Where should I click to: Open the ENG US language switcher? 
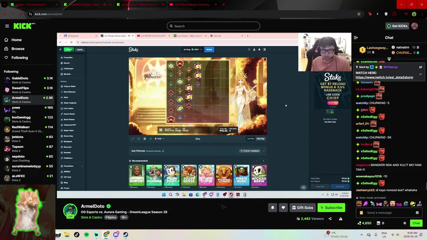coord(384,235)
